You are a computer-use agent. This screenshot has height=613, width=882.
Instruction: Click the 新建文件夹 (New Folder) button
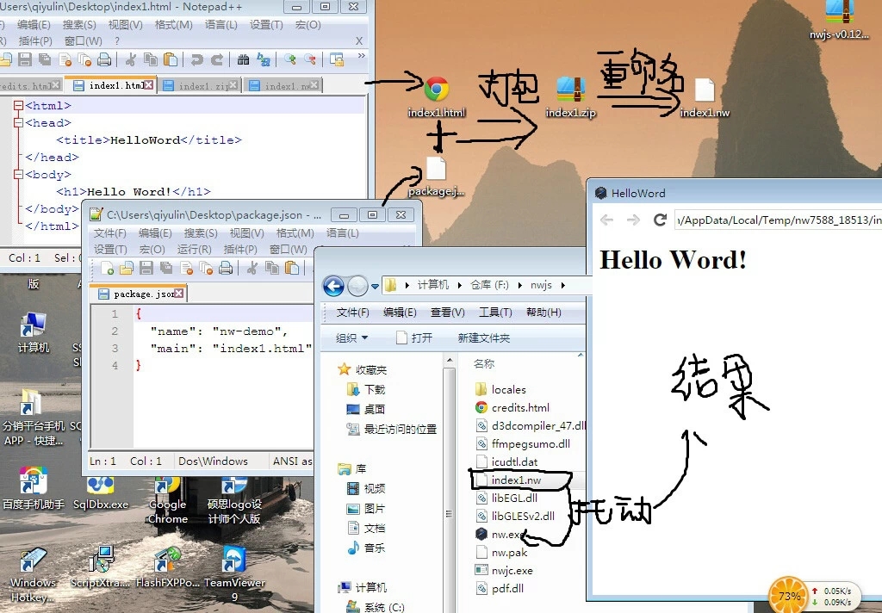(x=484, y=337)
